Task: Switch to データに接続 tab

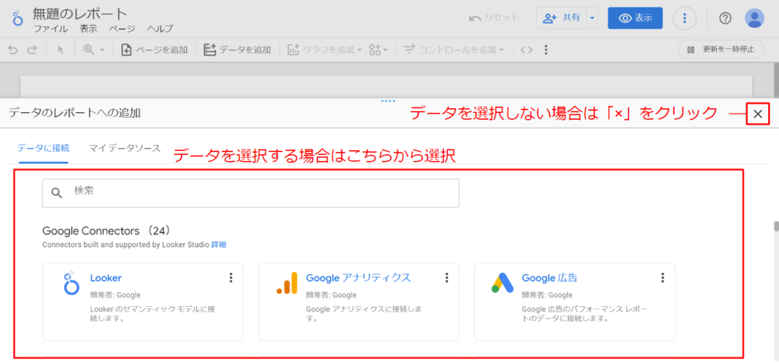Action: coord(43,148)
